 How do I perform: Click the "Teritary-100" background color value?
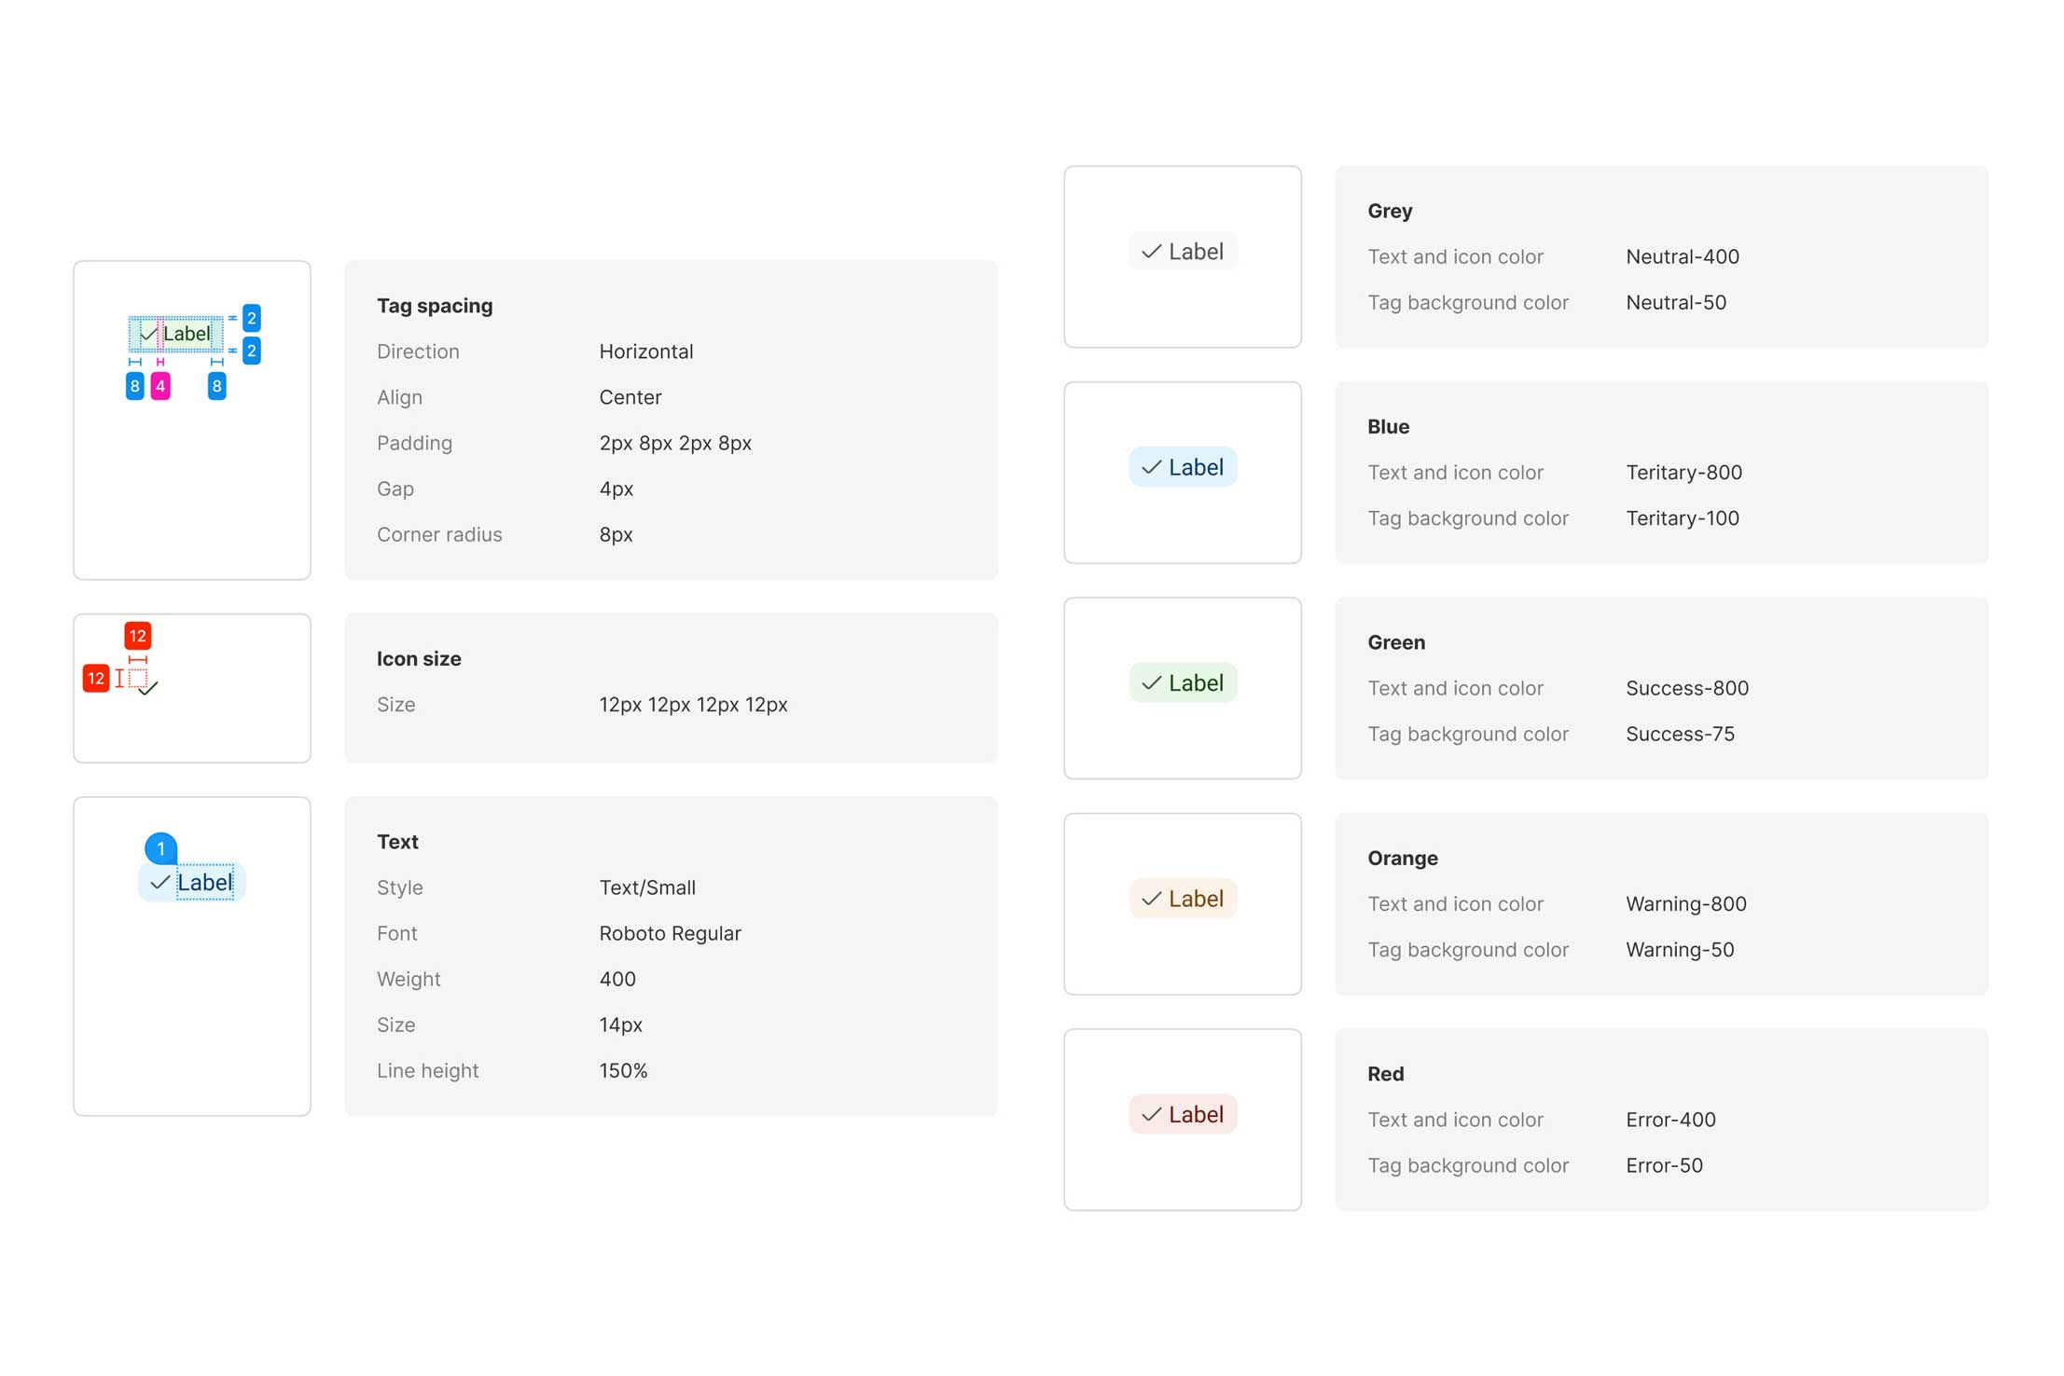tap(1682, 518)
